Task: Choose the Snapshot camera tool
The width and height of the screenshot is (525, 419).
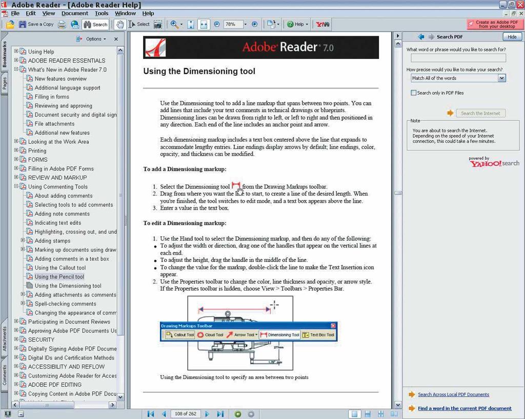Action: pyautogui.click(x=158, y=24)
